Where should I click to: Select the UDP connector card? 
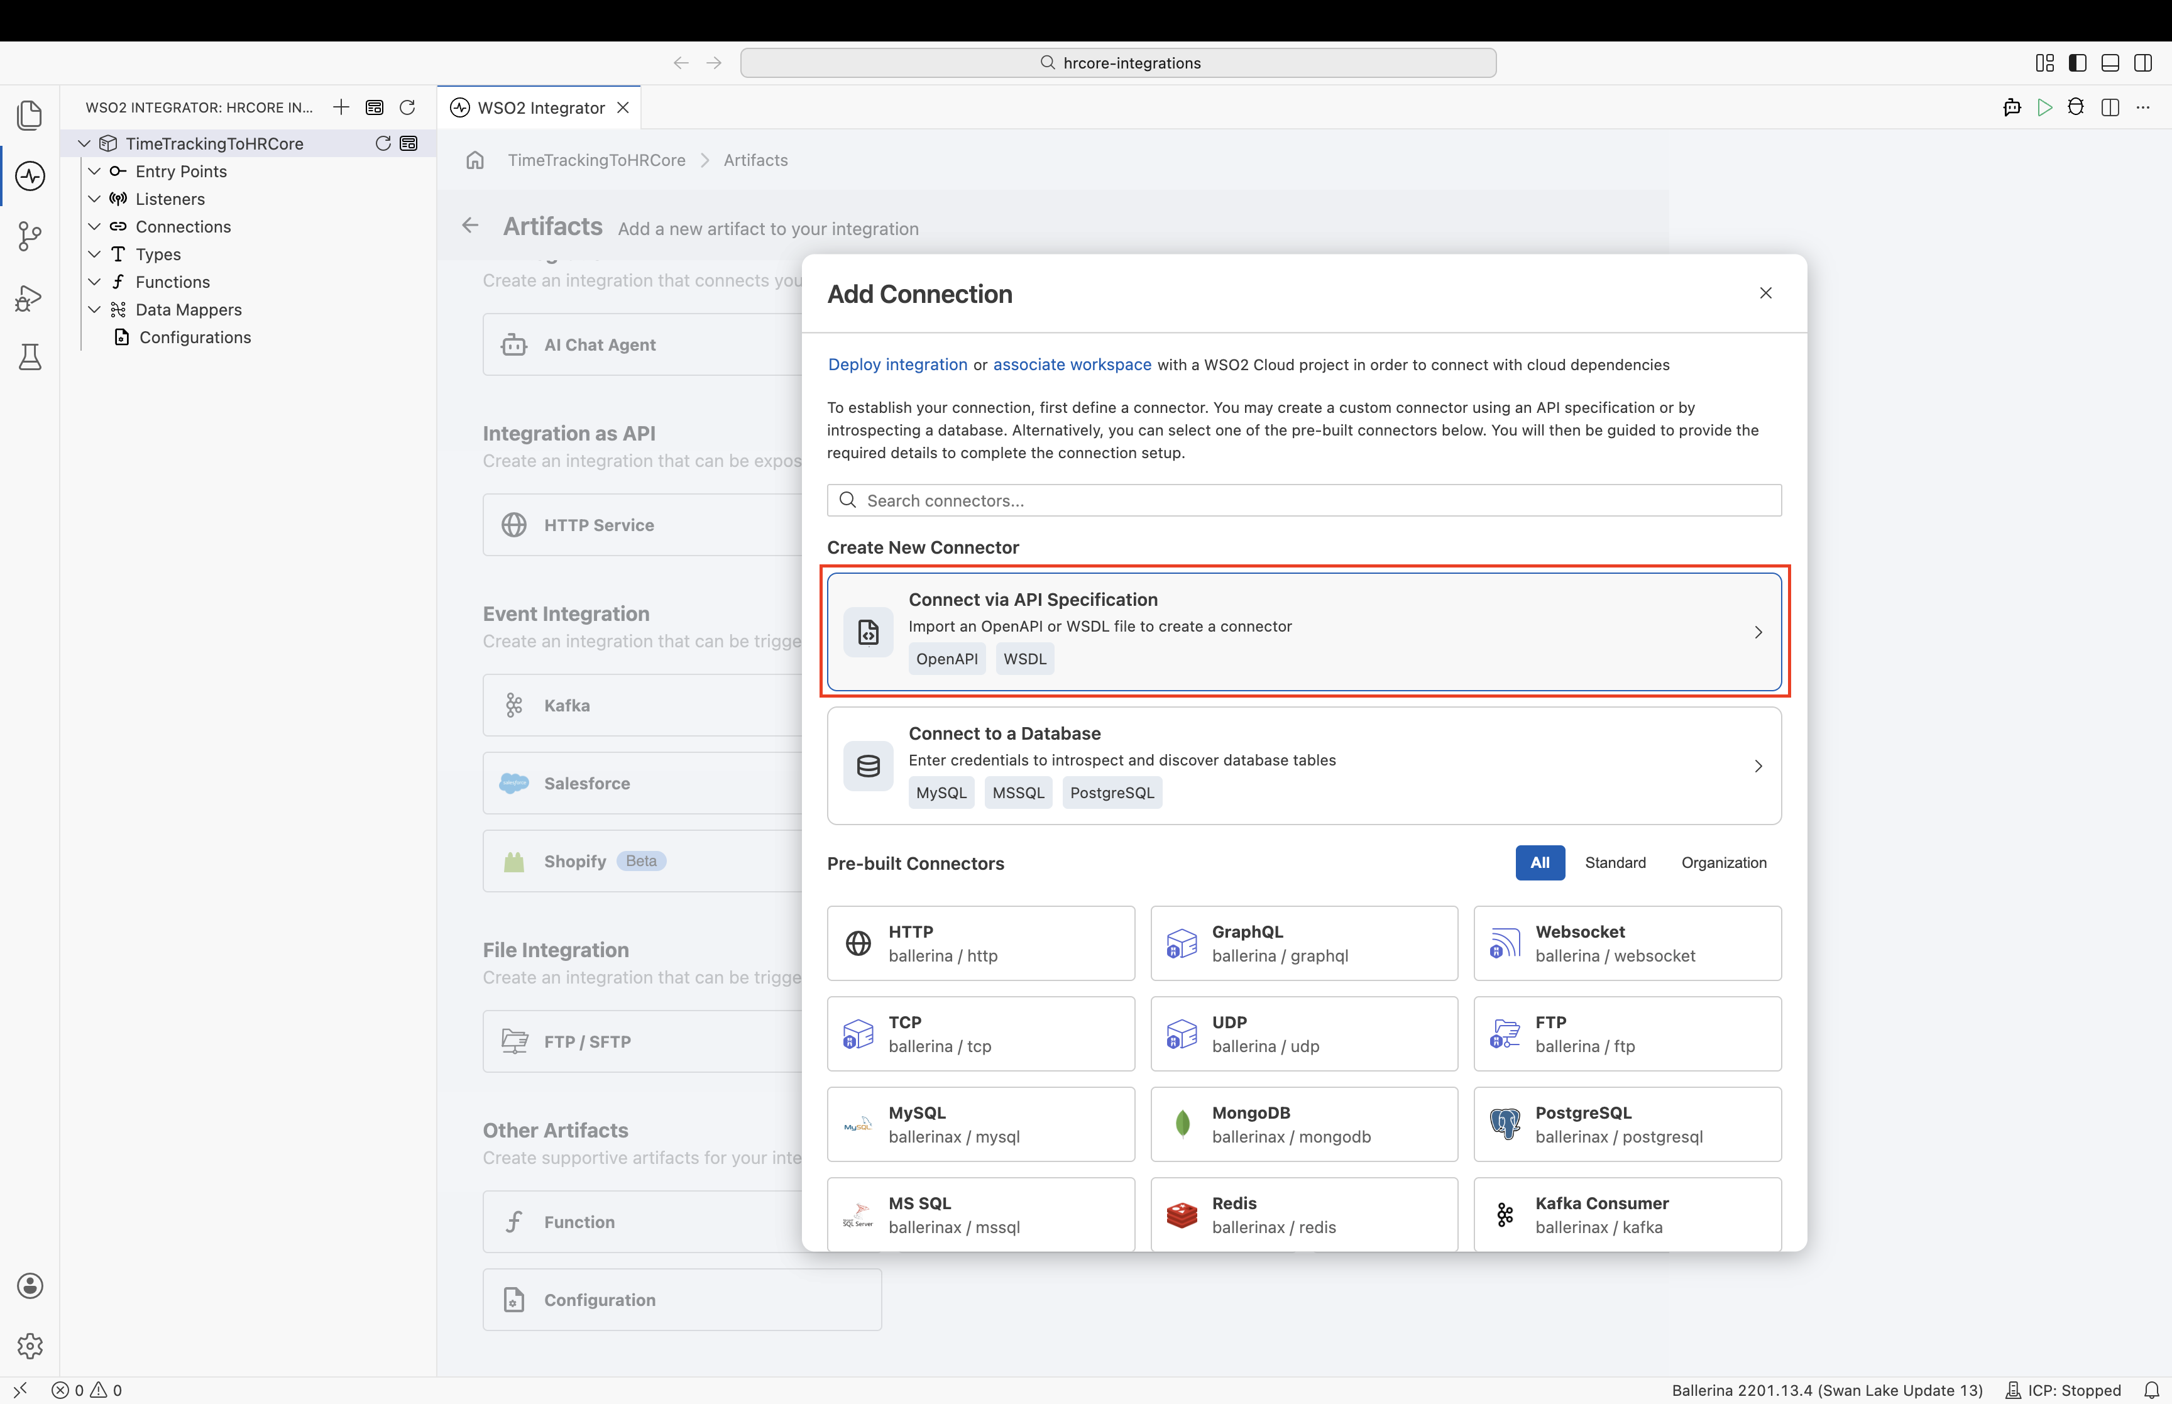(1303, 1033)
